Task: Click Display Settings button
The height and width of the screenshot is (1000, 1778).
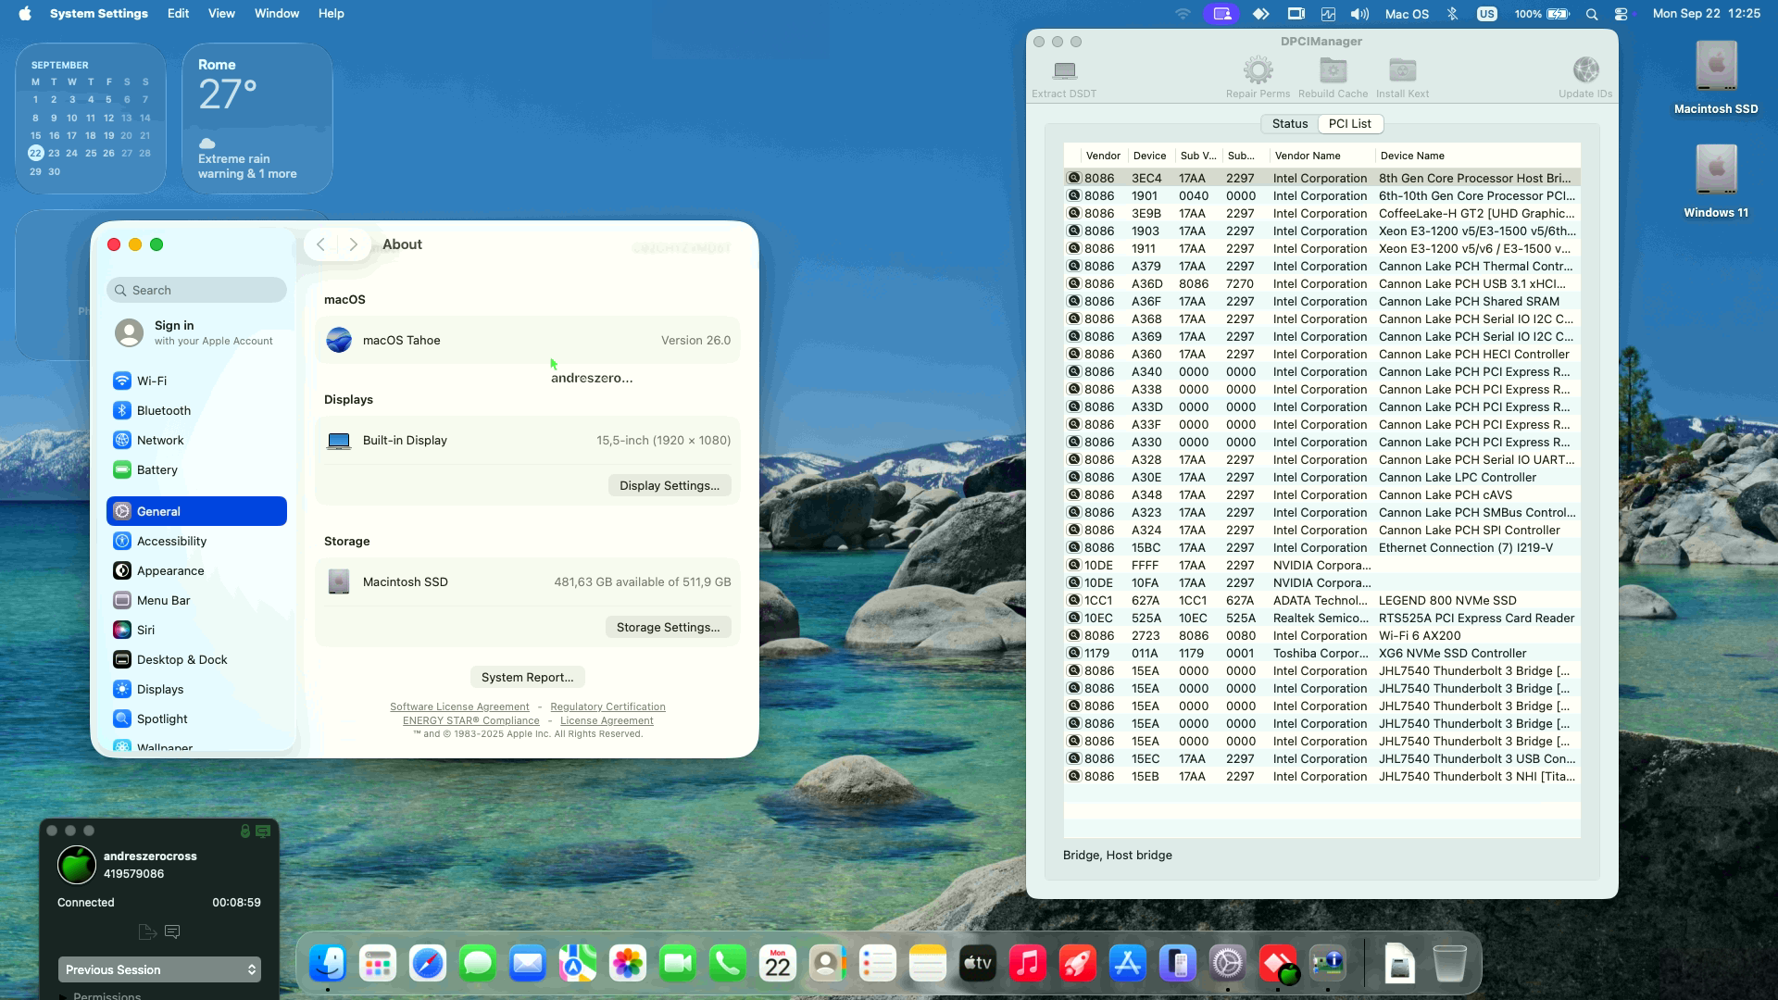Action: pyautogui.click(x=670, y=485)
